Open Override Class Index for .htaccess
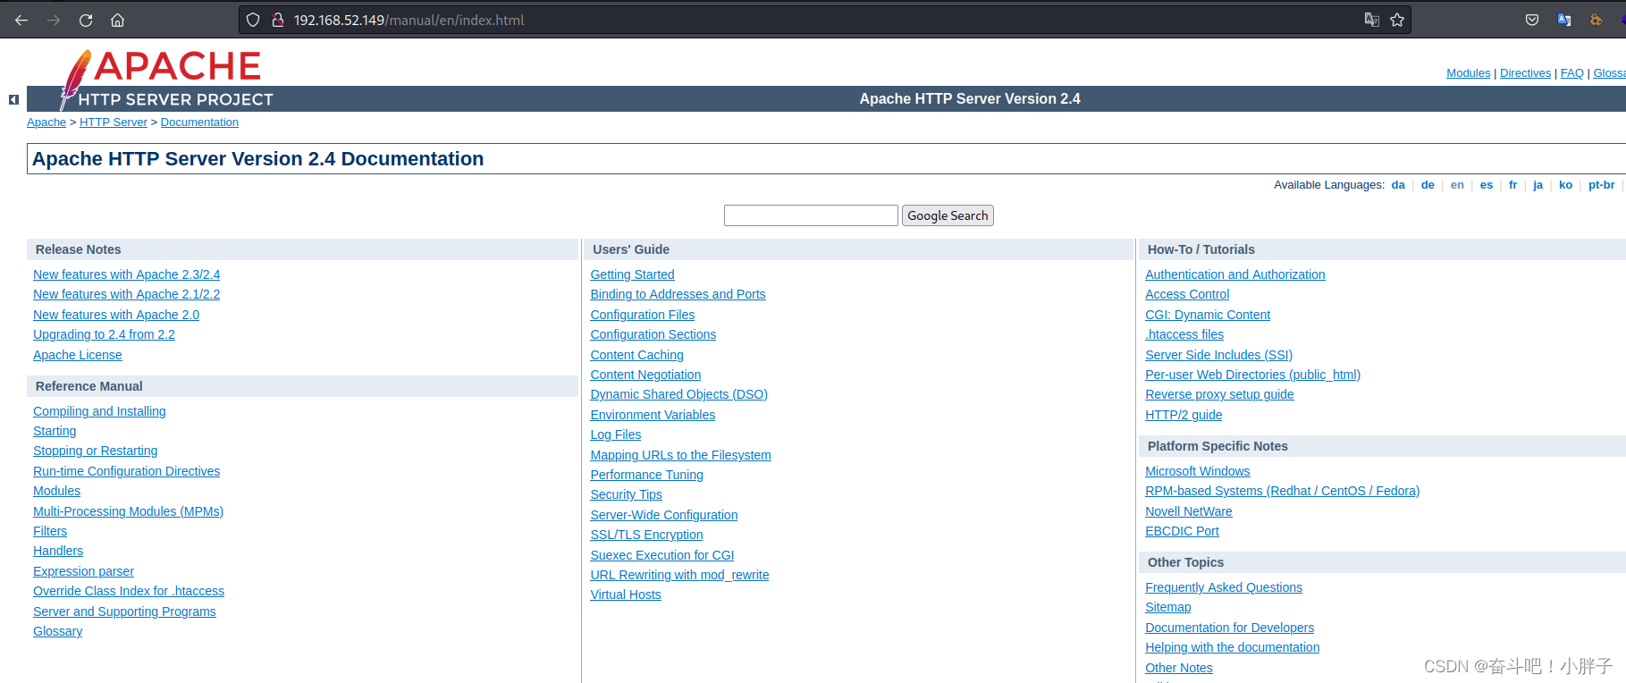 coord(129,591)
